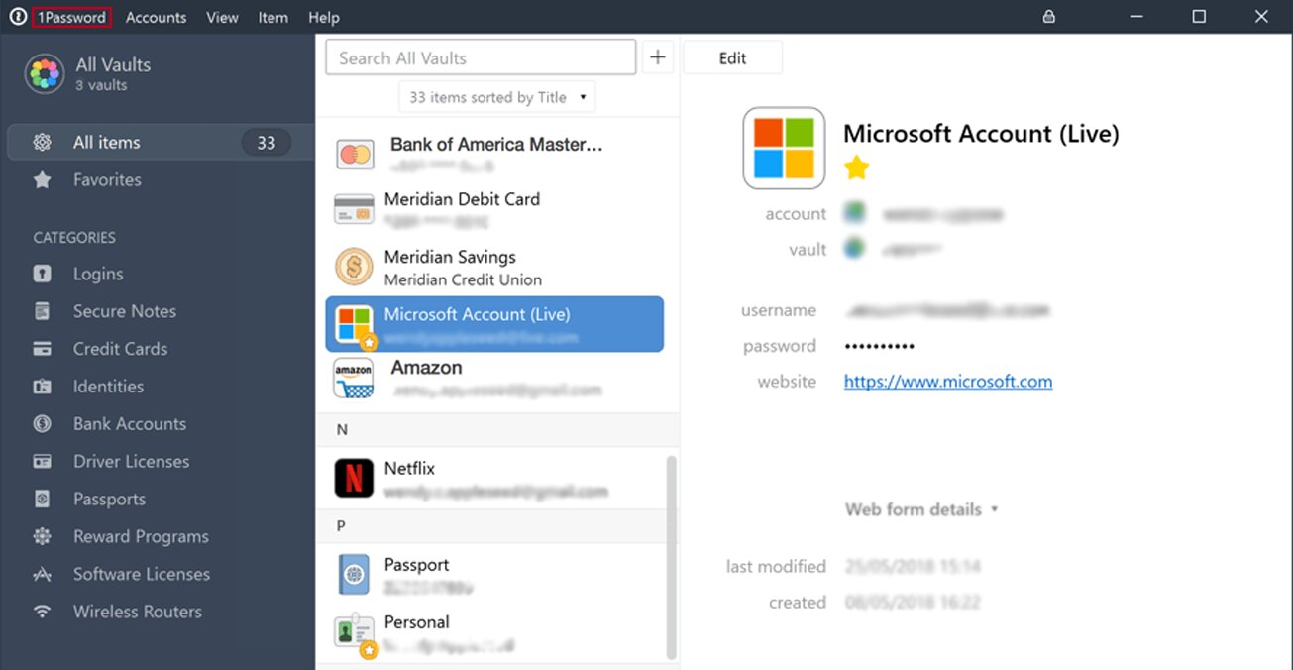Click the Microsoft Account (Live) heading
1293x670 pixels.
click(x=981, y=134)
